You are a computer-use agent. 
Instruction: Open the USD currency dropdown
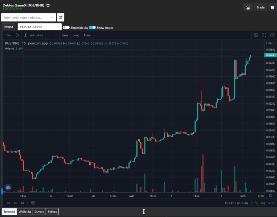[x=271, y=43]
